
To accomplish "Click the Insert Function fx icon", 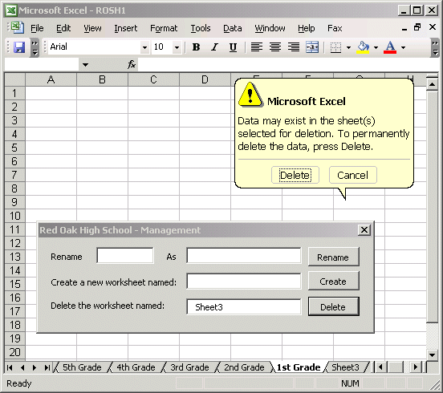I will [x=132, y=65].
